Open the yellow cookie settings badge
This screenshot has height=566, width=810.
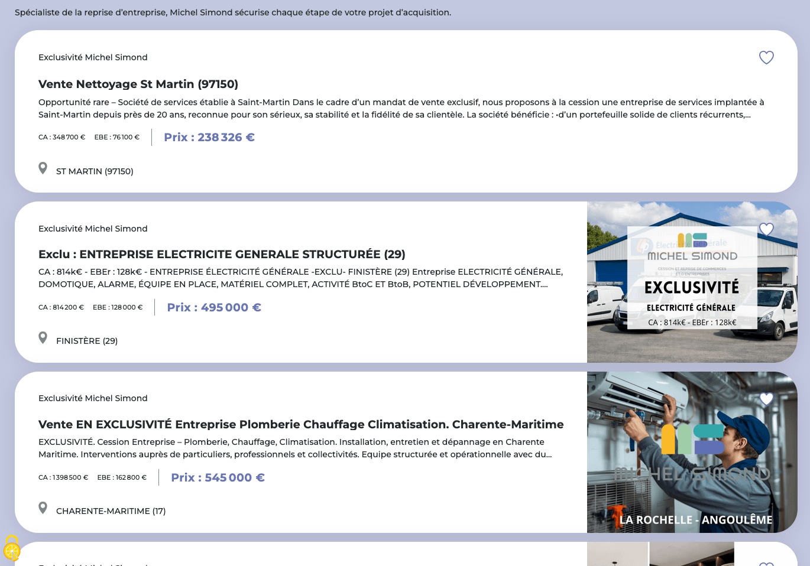coord(11,549)
